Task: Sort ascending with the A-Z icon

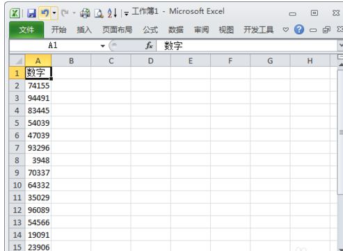Action: [x=112, y=13]
